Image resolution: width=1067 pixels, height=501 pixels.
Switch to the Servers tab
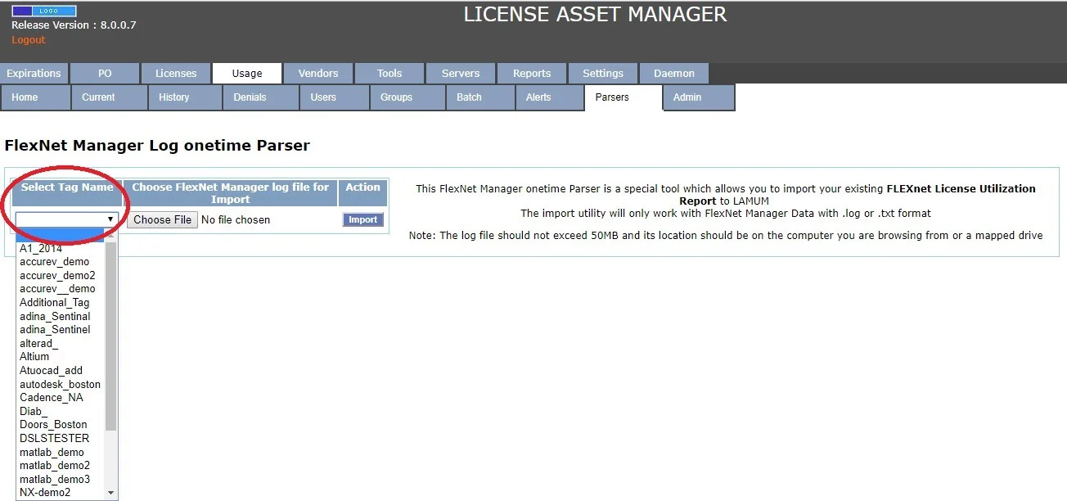pyautogui.click(x=461, y=74)
